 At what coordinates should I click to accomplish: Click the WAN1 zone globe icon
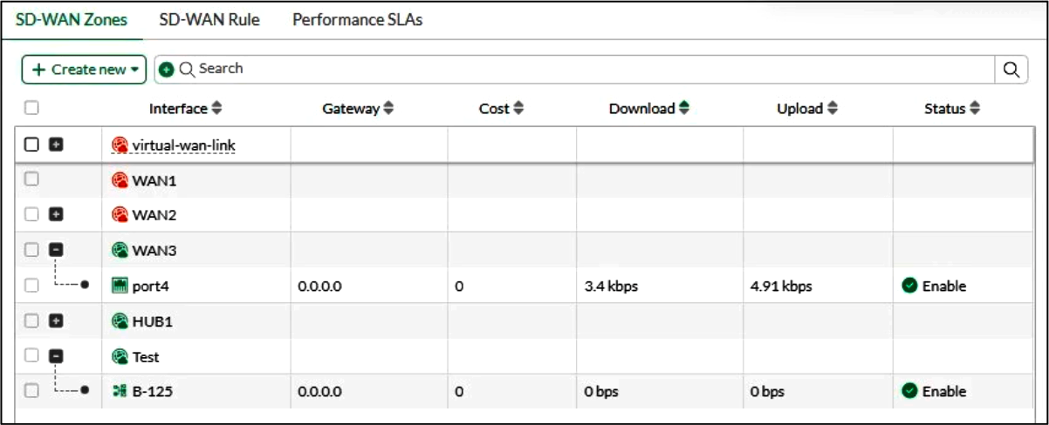coord(120,181)
